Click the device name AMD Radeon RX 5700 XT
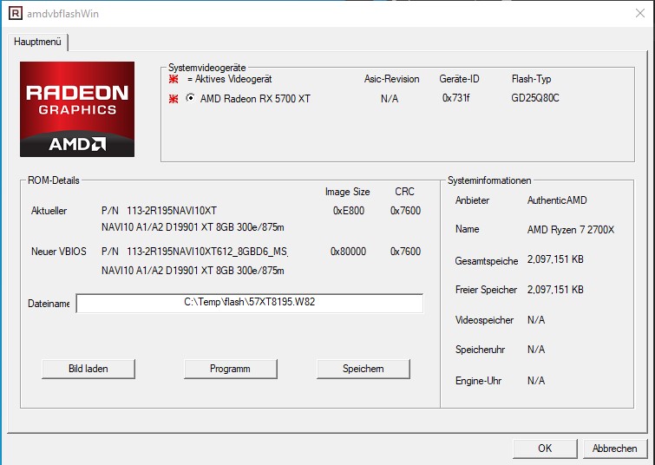The width and height of the screenshot is (655, 465). (x=255, y=99)
